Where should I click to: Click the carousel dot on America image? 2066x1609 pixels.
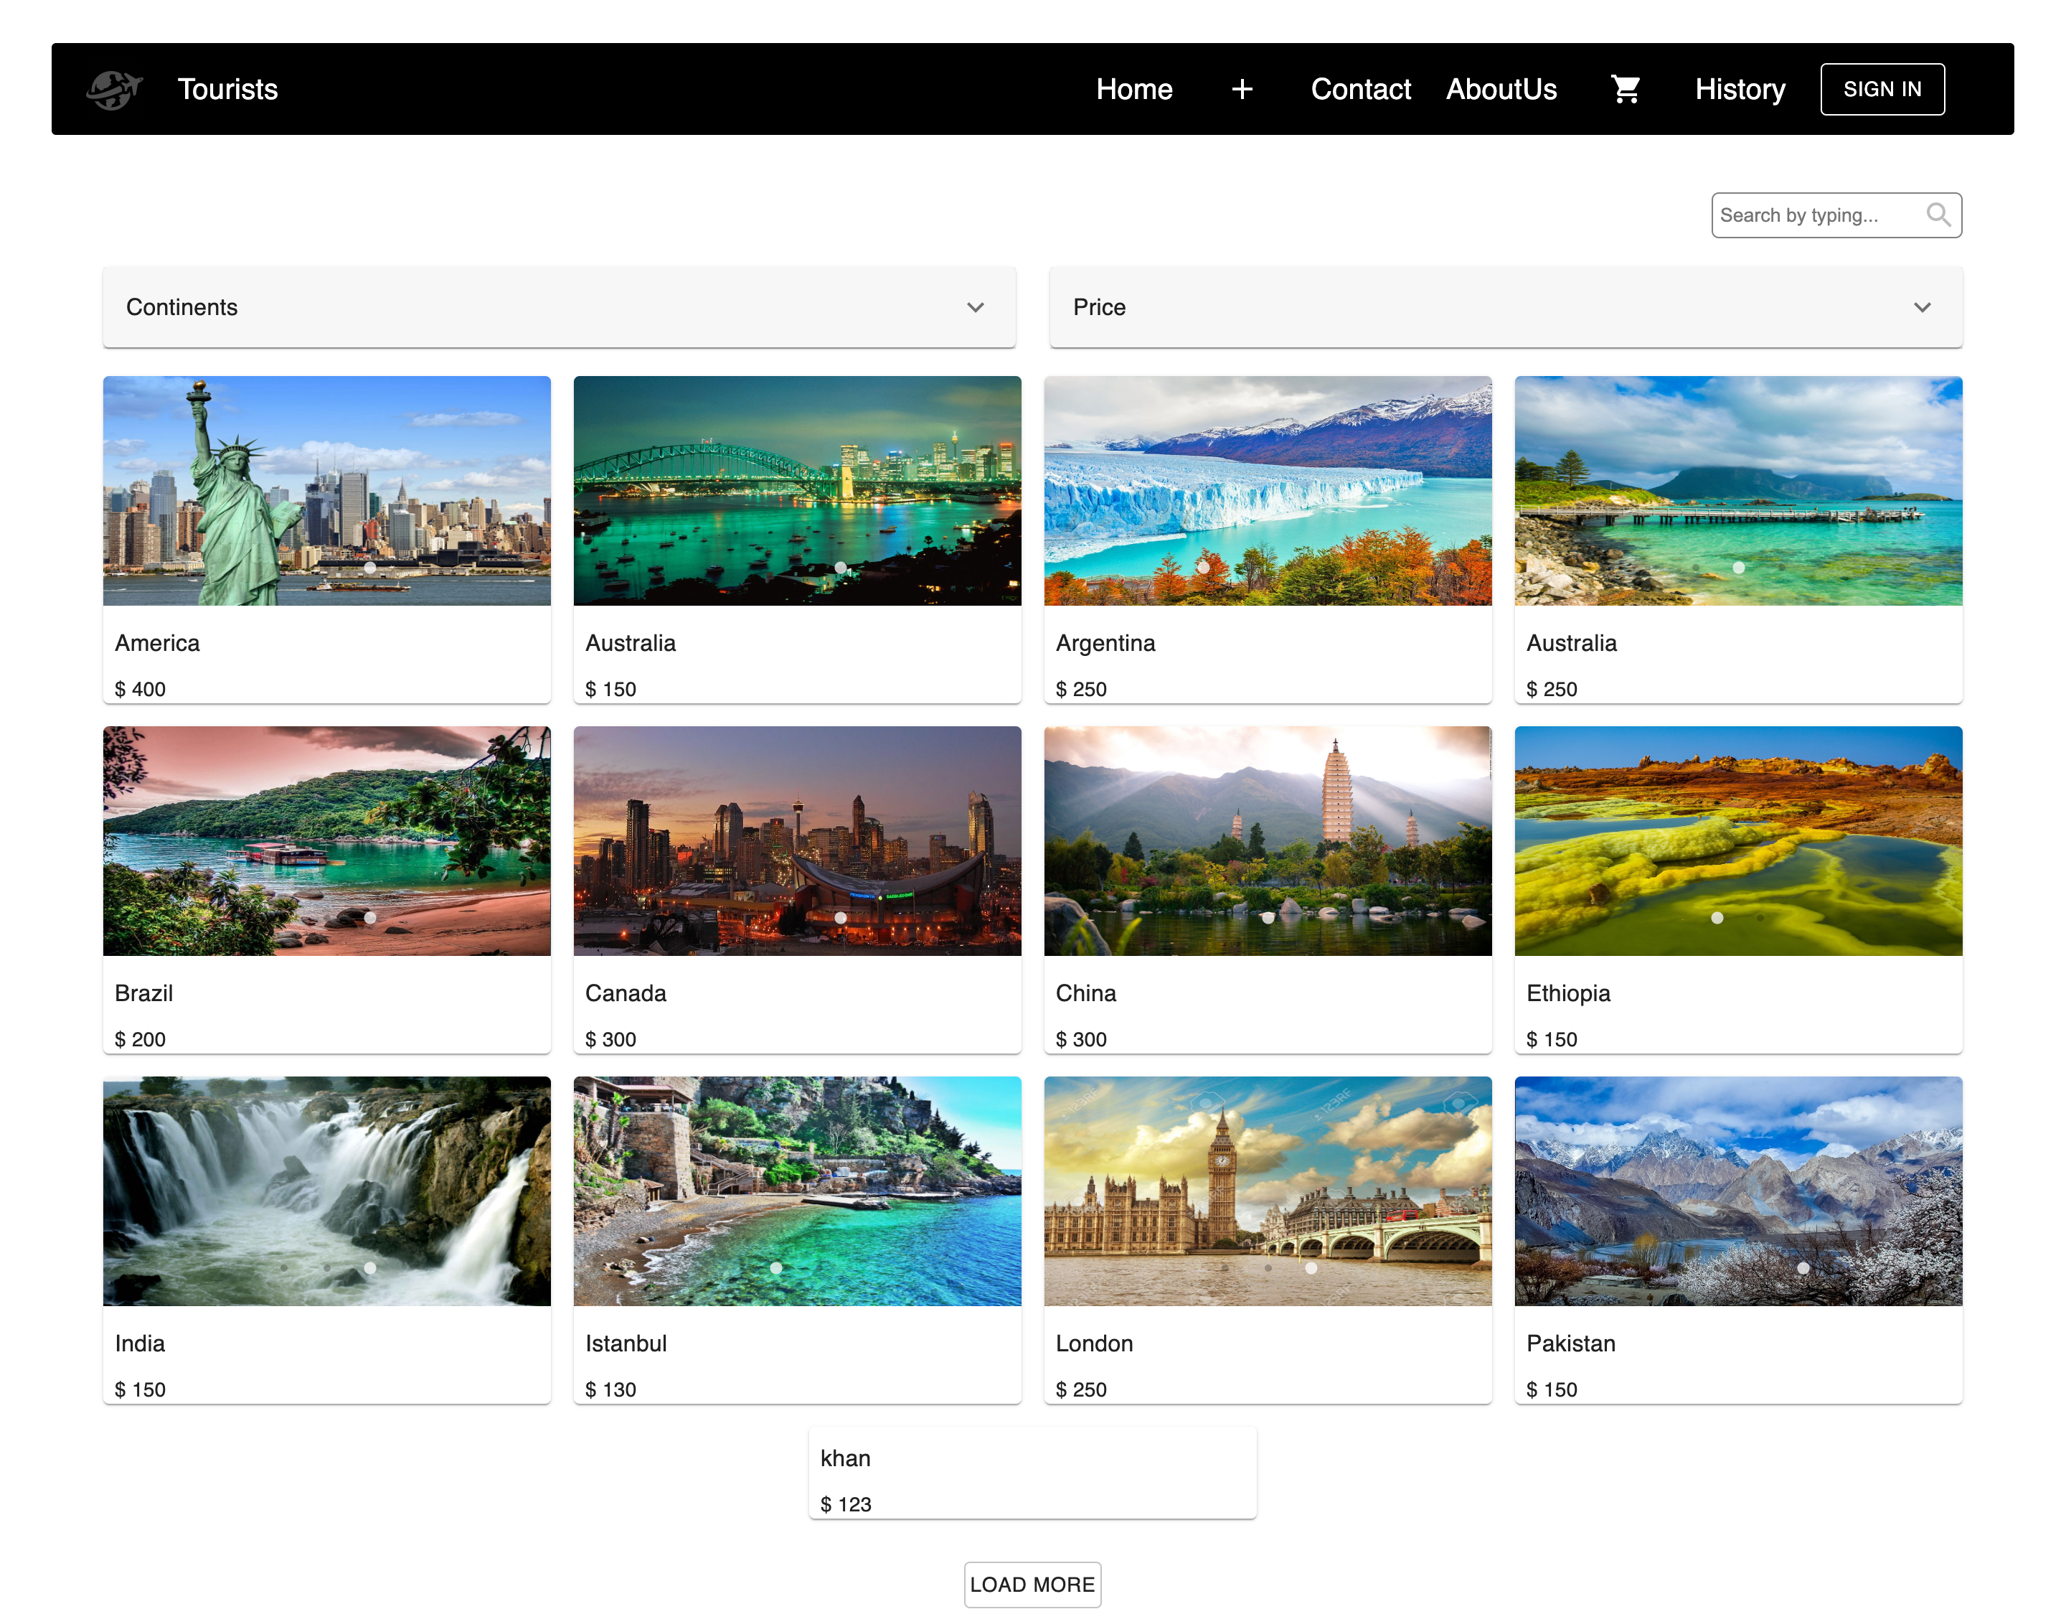point(370,568)
